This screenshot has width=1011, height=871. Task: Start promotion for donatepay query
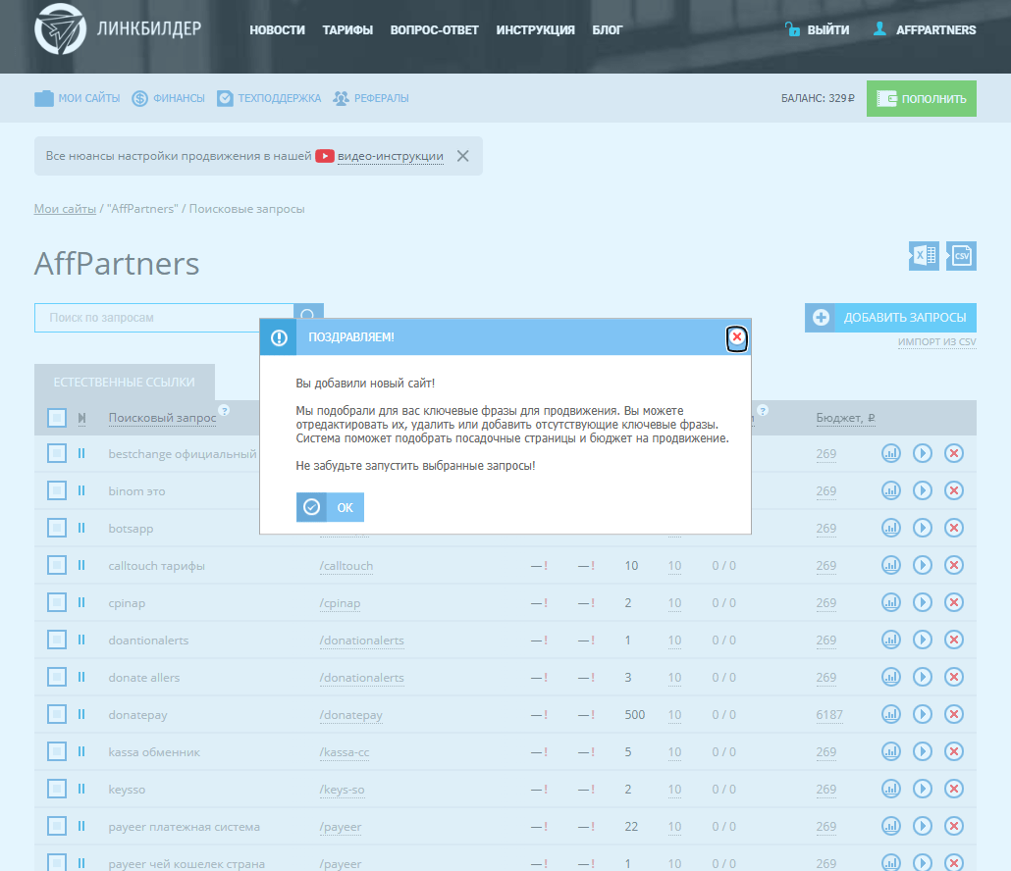pos(923,715)
